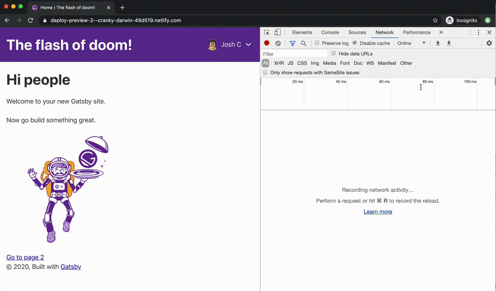Viewport: 496px width, 291px height.
Task: Click the inspect element picker icon
Action: tap(267, 33)
